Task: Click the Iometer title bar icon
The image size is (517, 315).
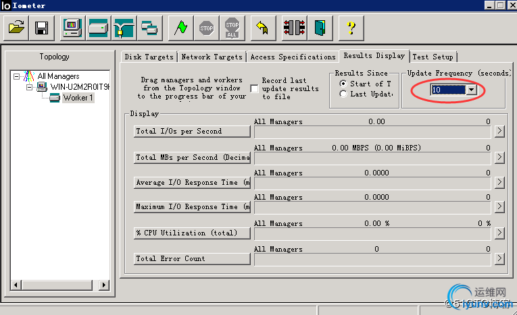Action: click(6, 5)
